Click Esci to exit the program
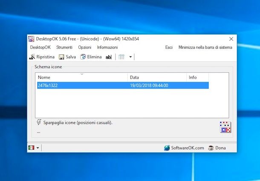The image size is (260, 181). (x=169, y=48)
